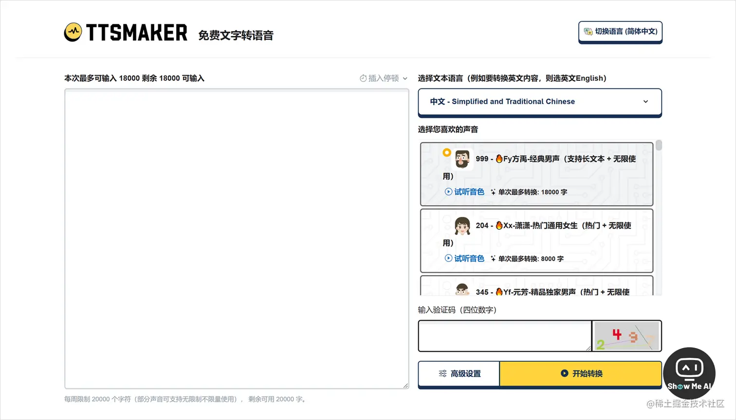Select the 345 Yf-元芳 voice card
This screenshot has width=736, height=420.
pos(536,286)
